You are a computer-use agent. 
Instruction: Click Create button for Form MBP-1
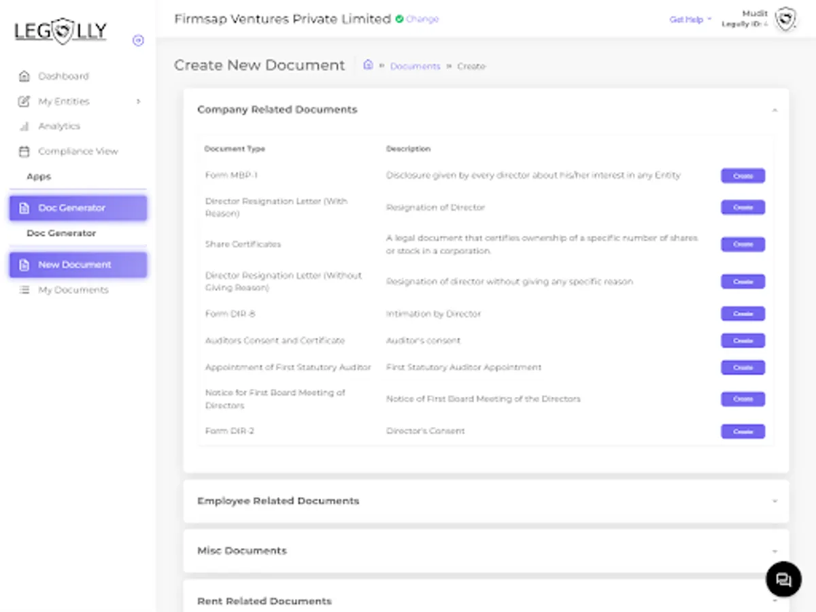coord(743,176)
